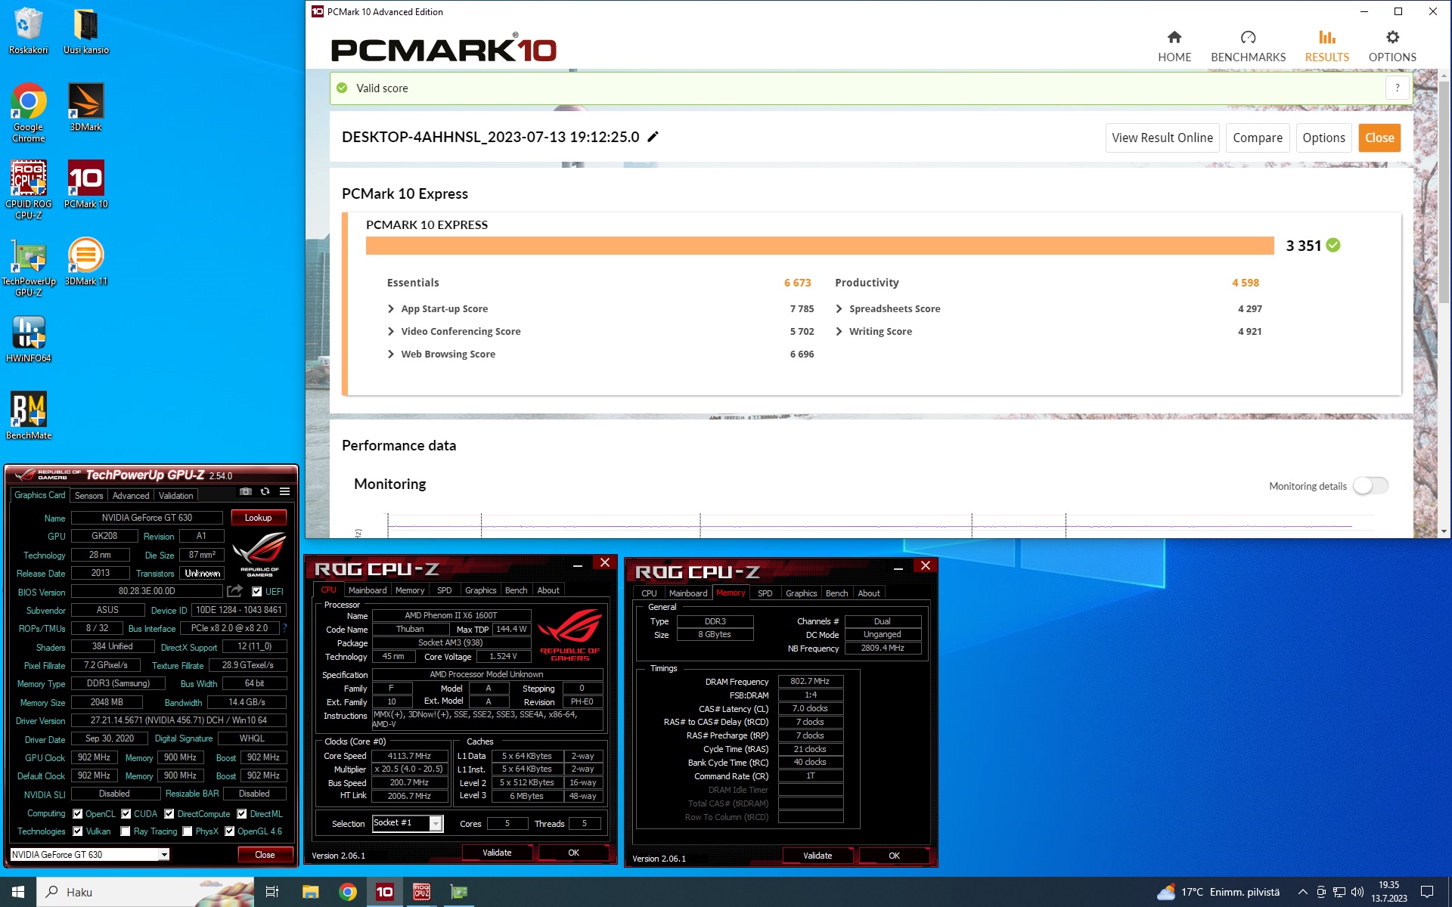
Task: Open Bench tab in left CPU-Z window
Action: 516,590
